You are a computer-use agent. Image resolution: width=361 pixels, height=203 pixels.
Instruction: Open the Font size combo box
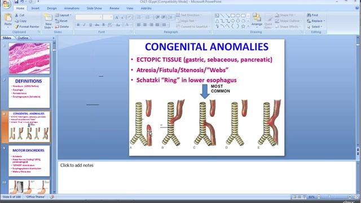108,17
